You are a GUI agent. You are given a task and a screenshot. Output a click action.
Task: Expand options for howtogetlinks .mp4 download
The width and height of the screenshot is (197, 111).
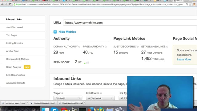(56, 103)
